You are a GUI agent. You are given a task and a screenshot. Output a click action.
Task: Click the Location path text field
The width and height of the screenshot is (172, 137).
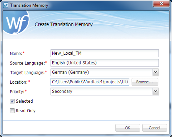90,82
